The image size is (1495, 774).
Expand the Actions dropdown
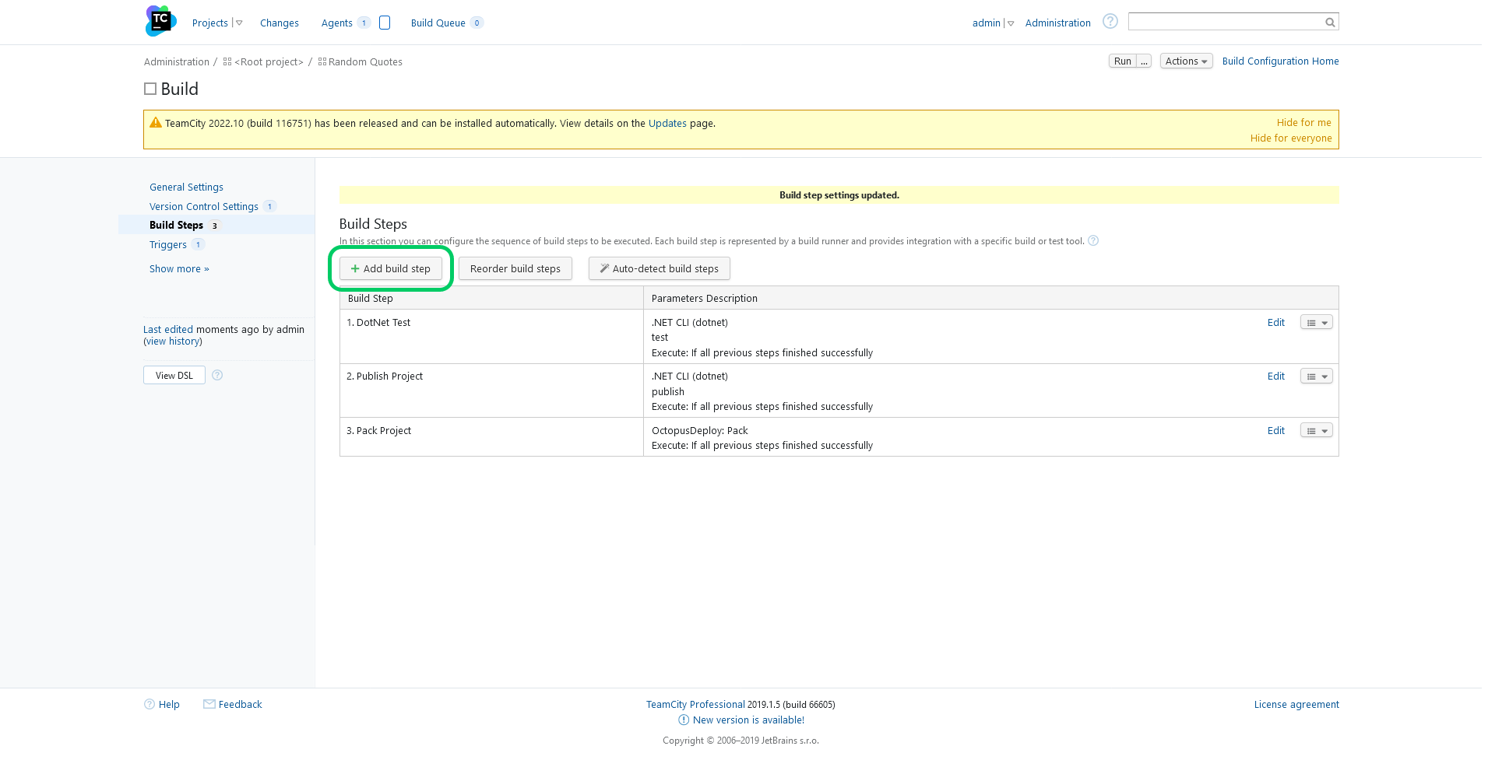(1186, 61)
